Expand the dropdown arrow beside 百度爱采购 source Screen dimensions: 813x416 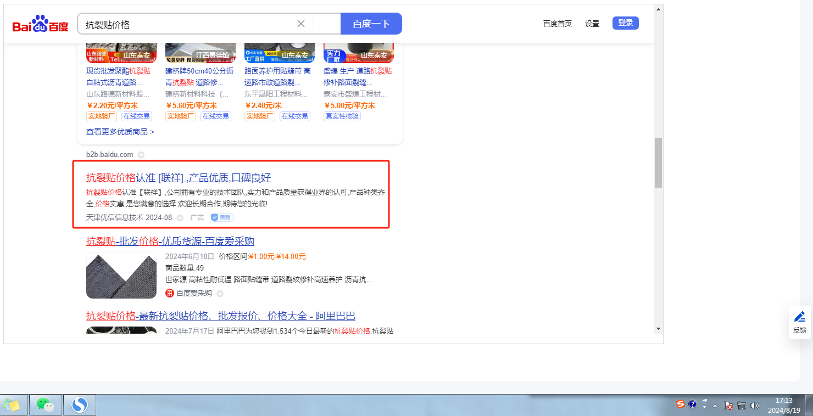(x=220, y=294)
